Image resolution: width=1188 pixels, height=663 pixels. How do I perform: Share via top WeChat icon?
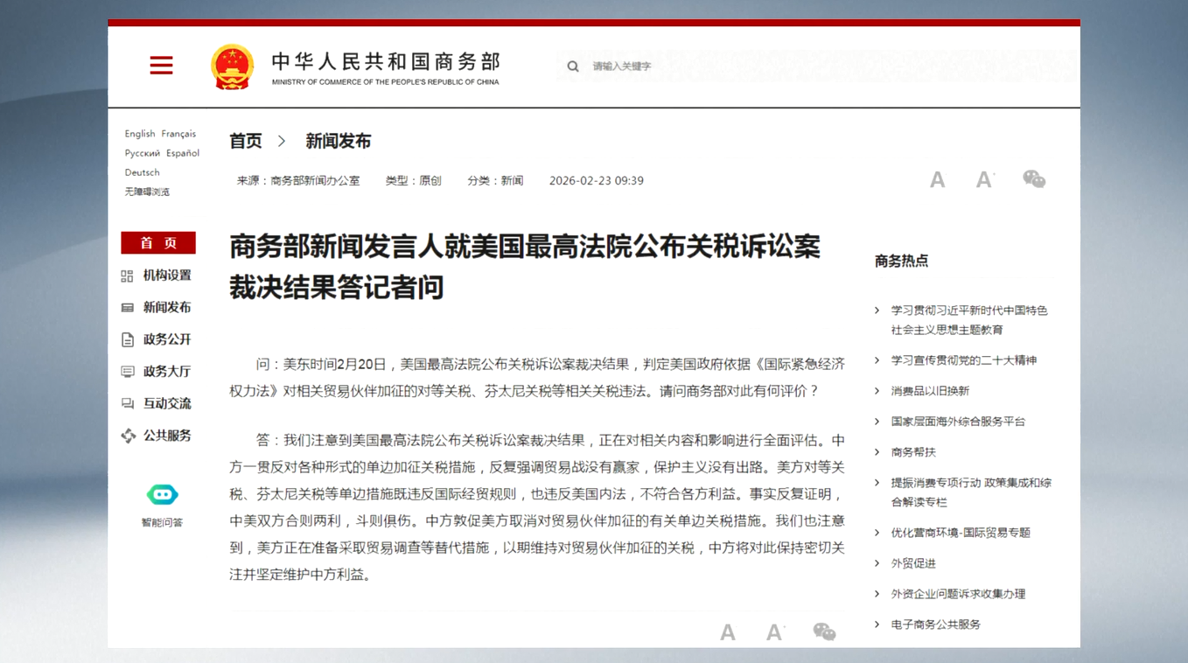pos(1034,179)
